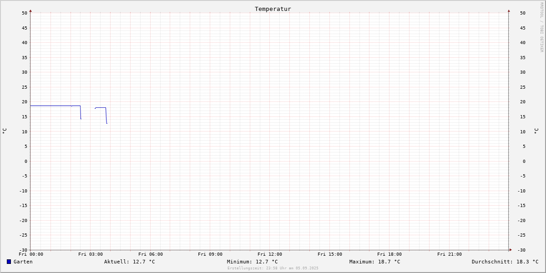Click the Minimum: 12.7 °C value
This screenshot has width=546, height=273.
click(253, 262)
